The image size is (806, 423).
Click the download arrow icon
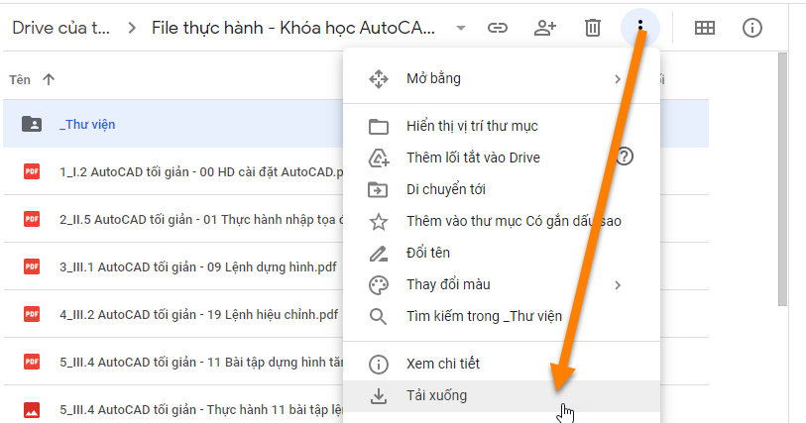[379, 396]
